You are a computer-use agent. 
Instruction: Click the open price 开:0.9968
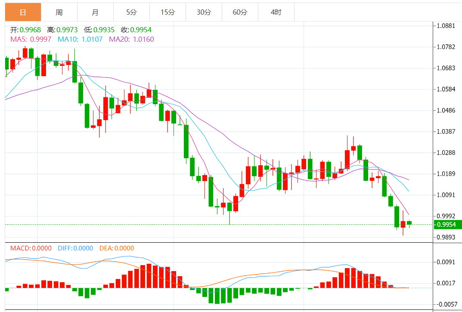coord(26,30)
